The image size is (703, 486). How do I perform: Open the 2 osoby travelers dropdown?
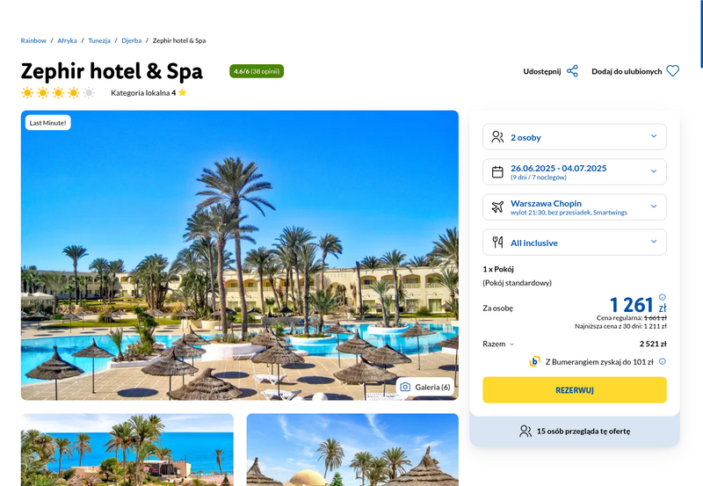pos(575,137)
